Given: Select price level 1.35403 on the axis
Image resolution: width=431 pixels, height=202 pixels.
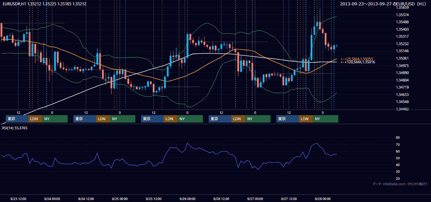Looking at the screenshot, I should [x=402, y=29].
